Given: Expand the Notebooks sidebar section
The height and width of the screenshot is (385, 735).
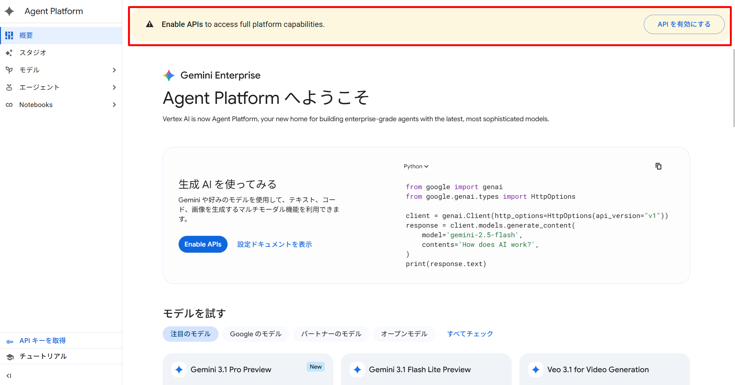Looking at the screenshot, I should pyautogui.click(x=114, y=105).
